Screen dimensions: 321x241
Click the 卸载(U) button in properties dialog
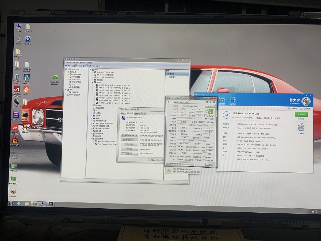click(x=129, y=154)
